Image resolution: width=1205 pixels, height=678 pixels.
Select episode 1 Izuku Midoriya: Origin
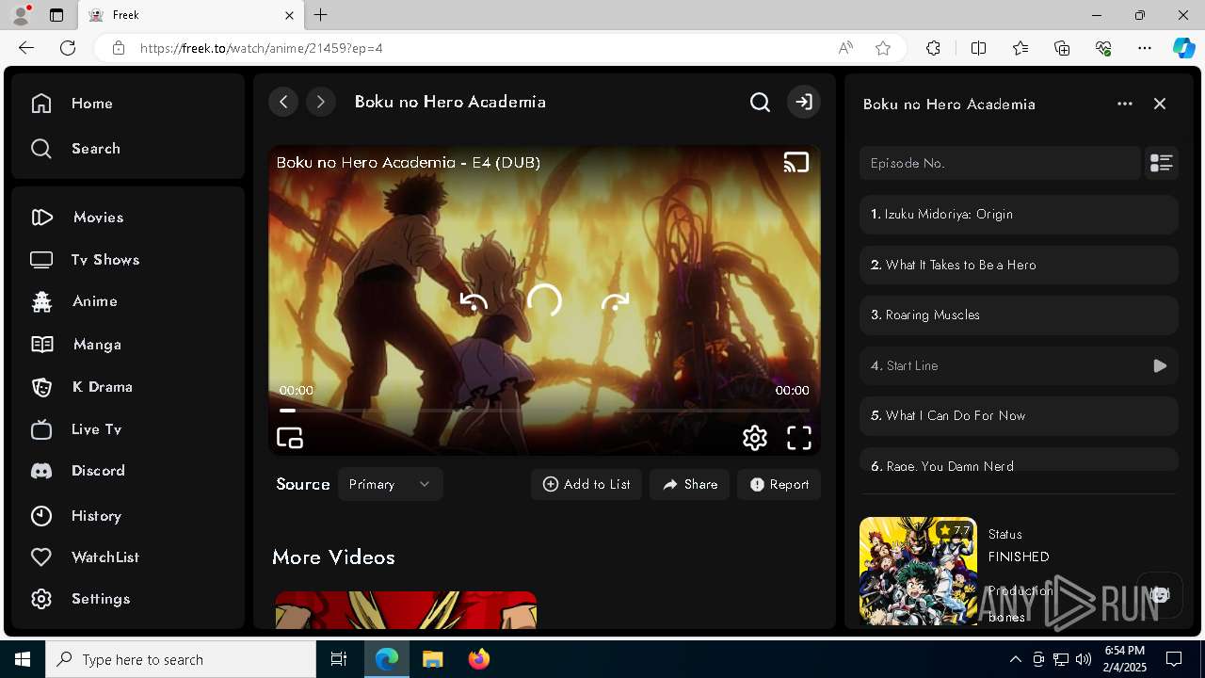(x=1019, y=215)
